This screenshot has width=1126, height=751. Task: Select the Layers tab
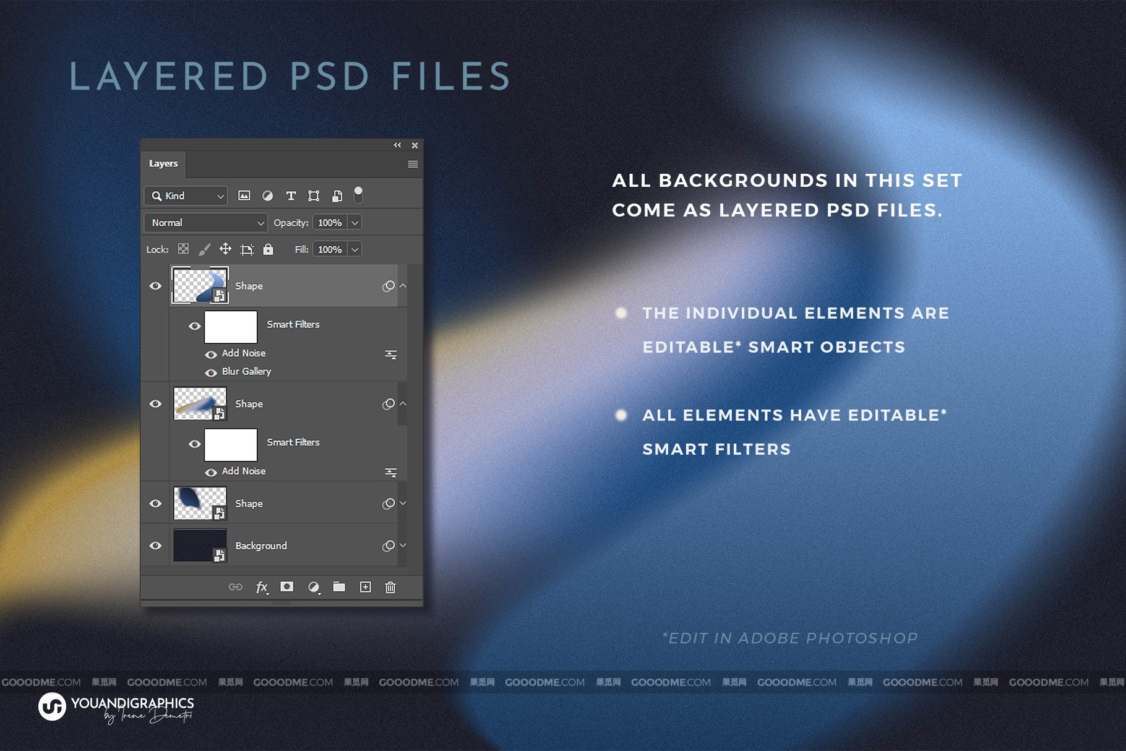tap(163, 163)
